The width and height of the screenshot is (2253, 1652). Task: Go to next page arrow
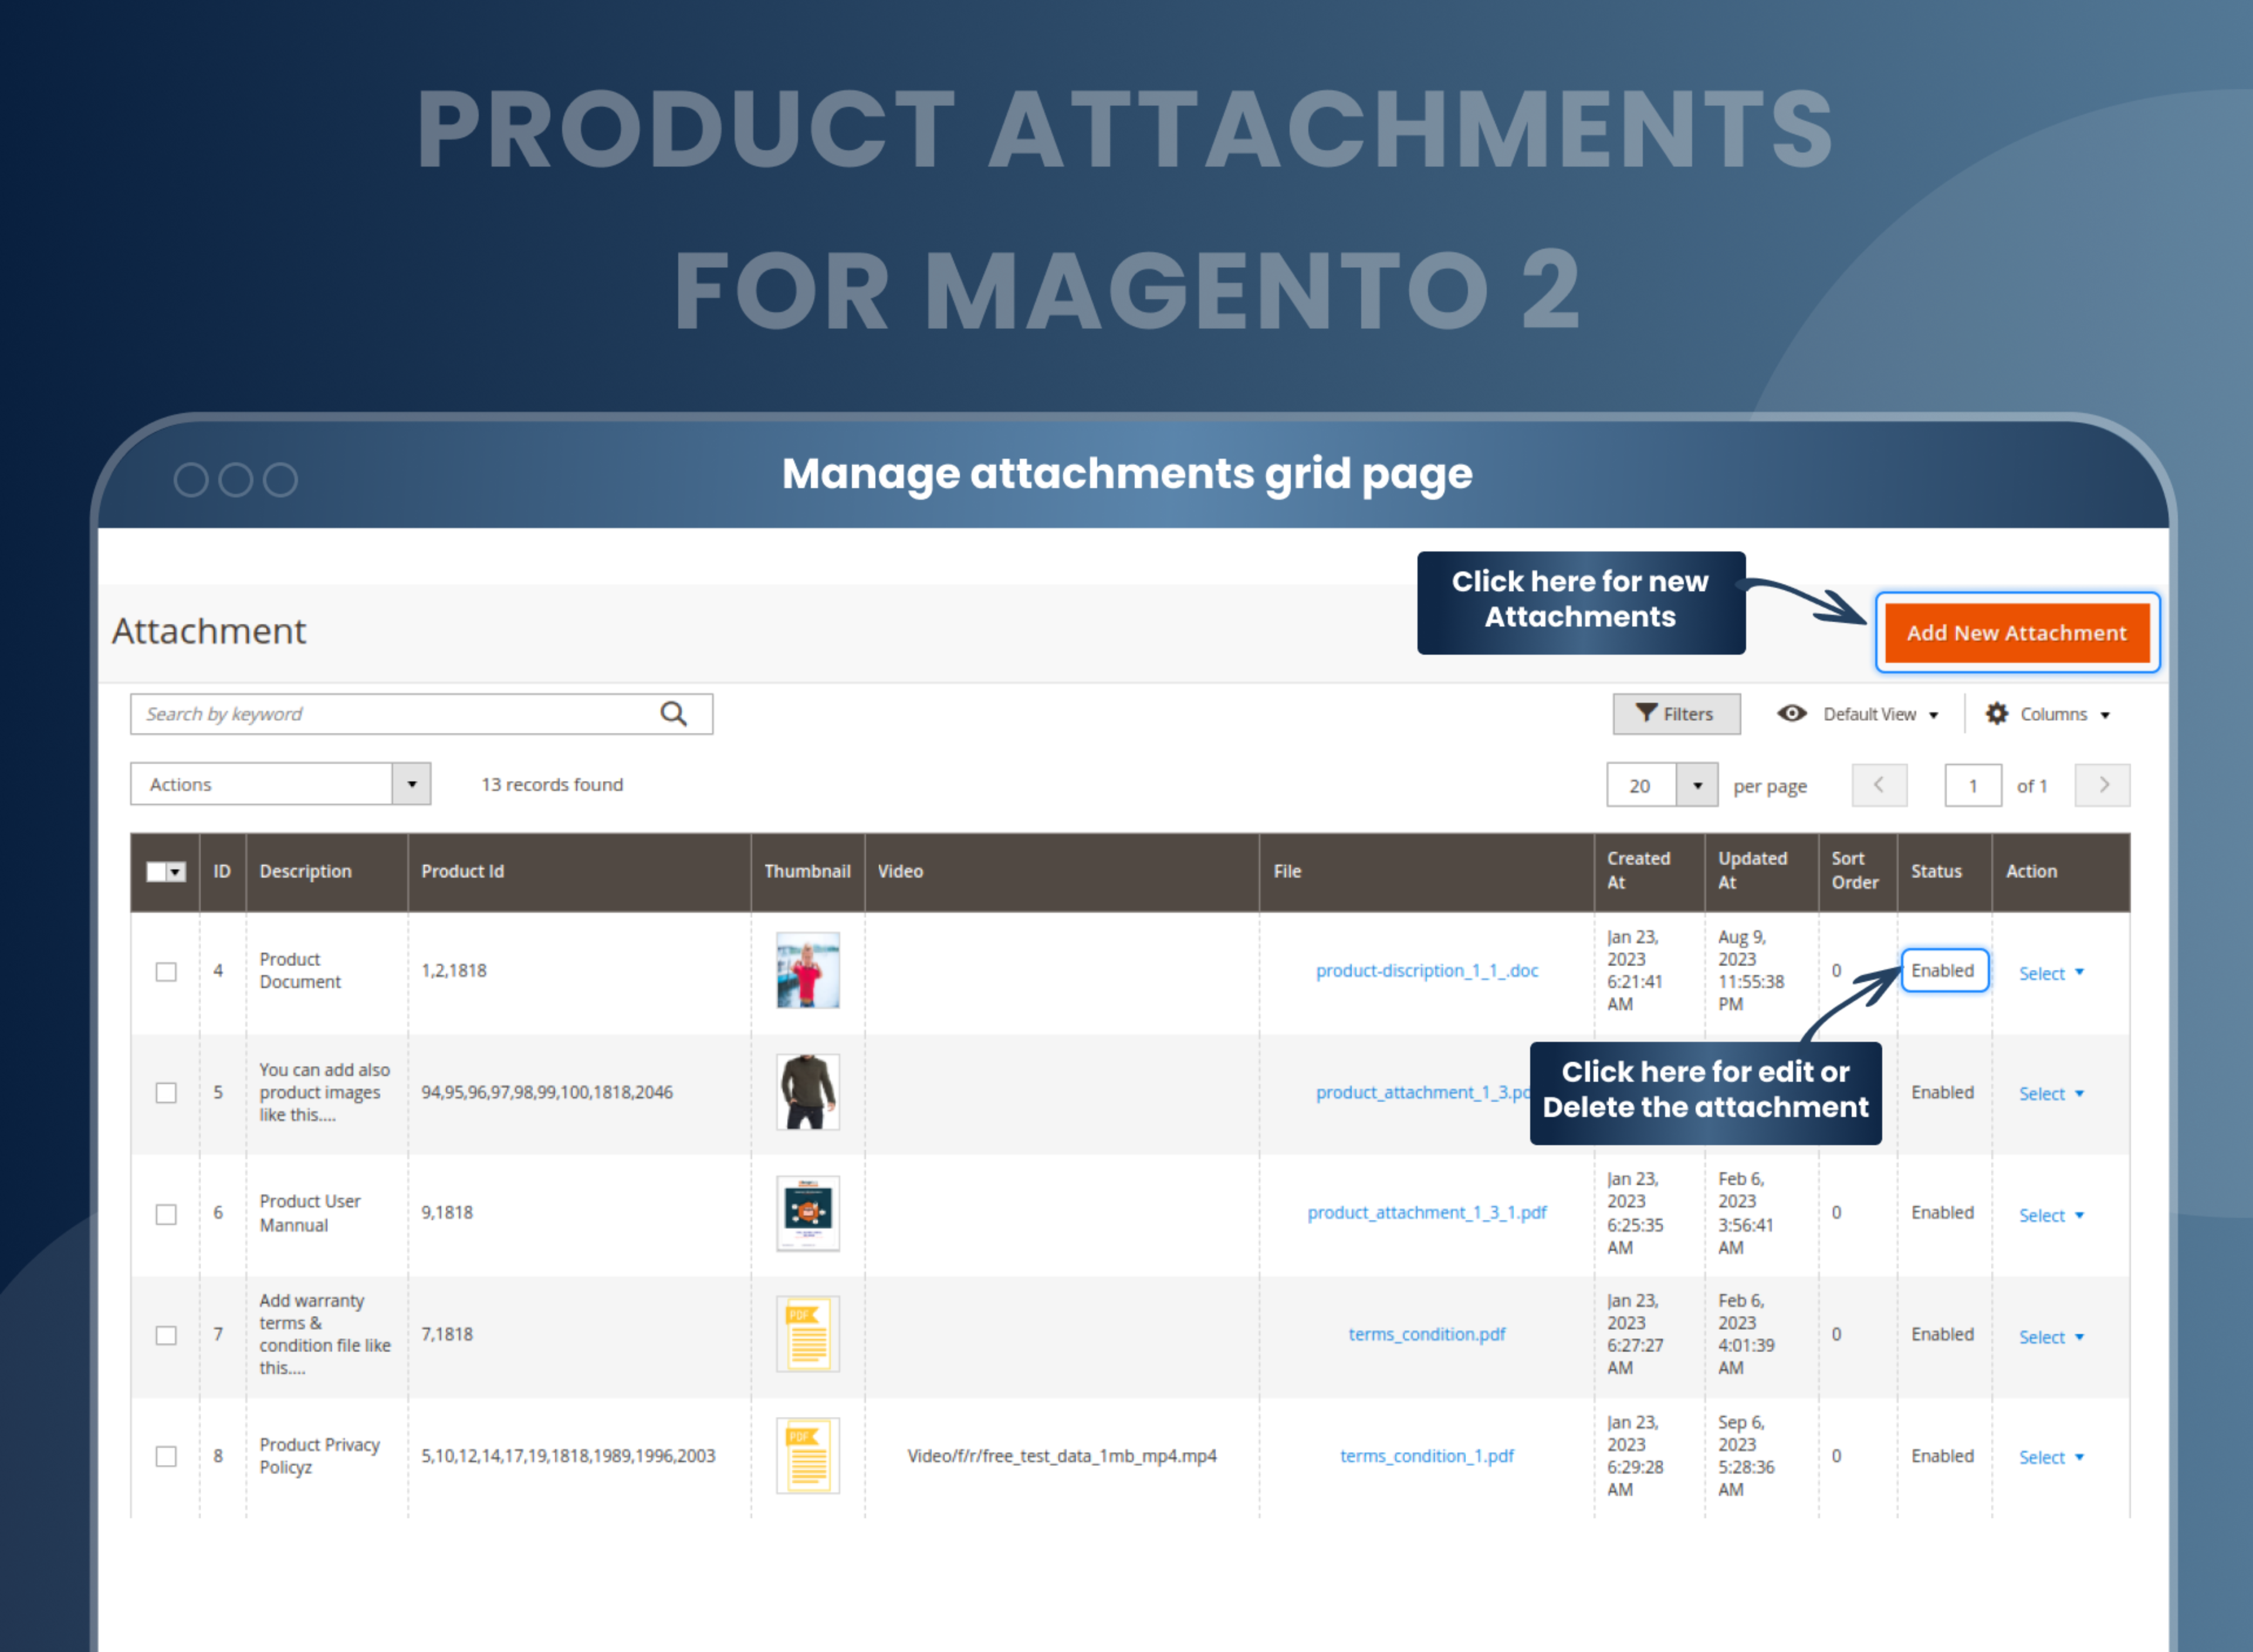tap(2102, 785)
